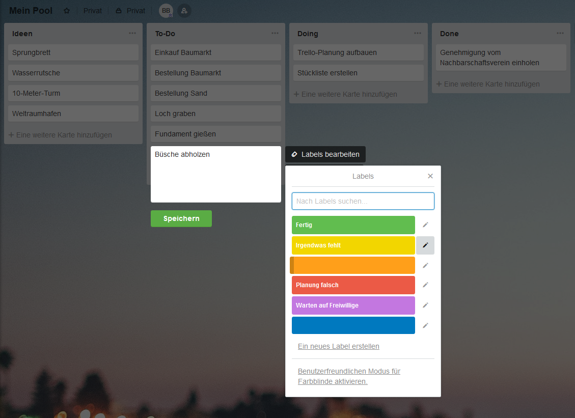Open the Doing list options menu
Viewport: 575px width, 418px height.
point(418,33)
